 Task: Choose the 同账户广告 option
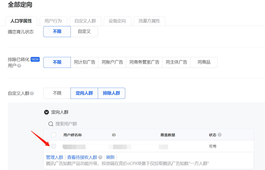[x=112, y=63]
